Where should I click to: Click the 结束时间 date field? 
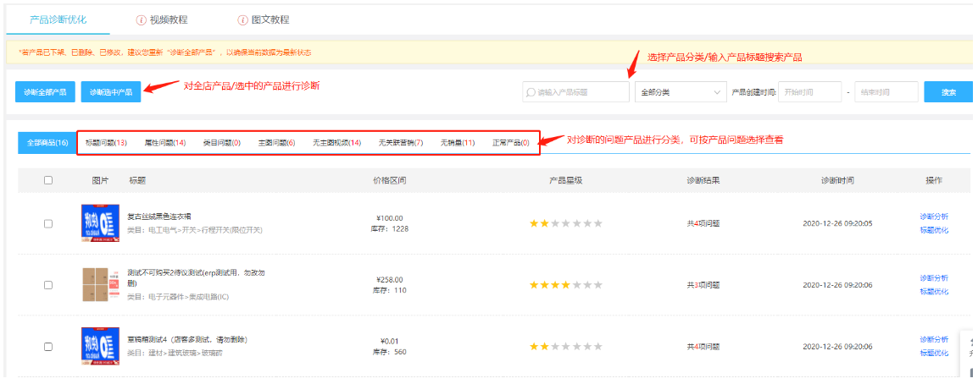click(x=886, y=92)
